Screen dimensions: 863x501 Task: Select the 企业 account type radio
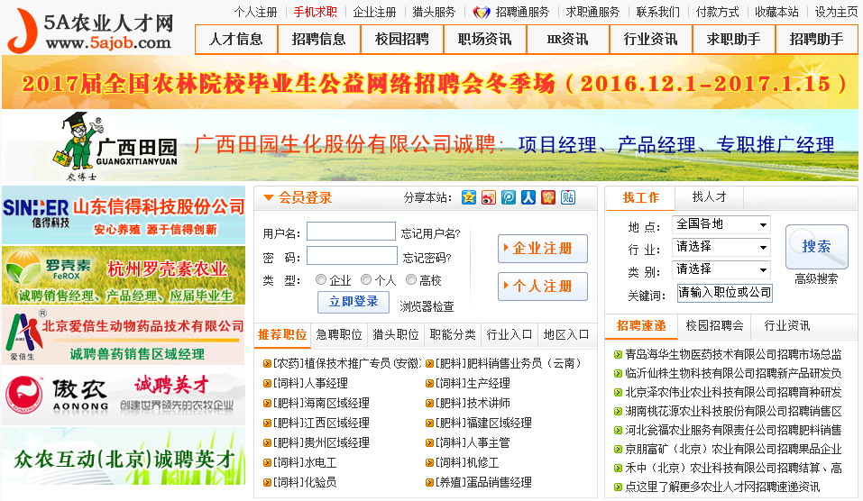pyautogui.click(x=321, y=280)
